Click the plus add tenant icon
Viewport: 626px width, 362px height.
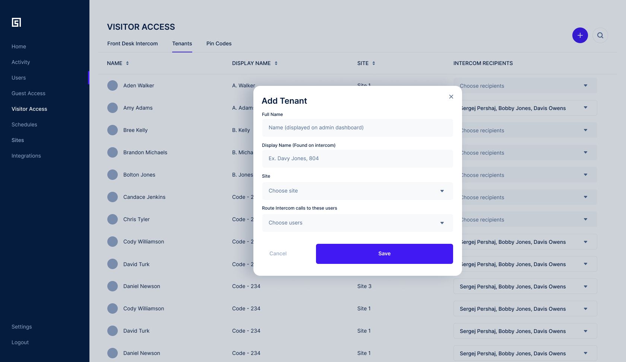click(x=580, y=35)
